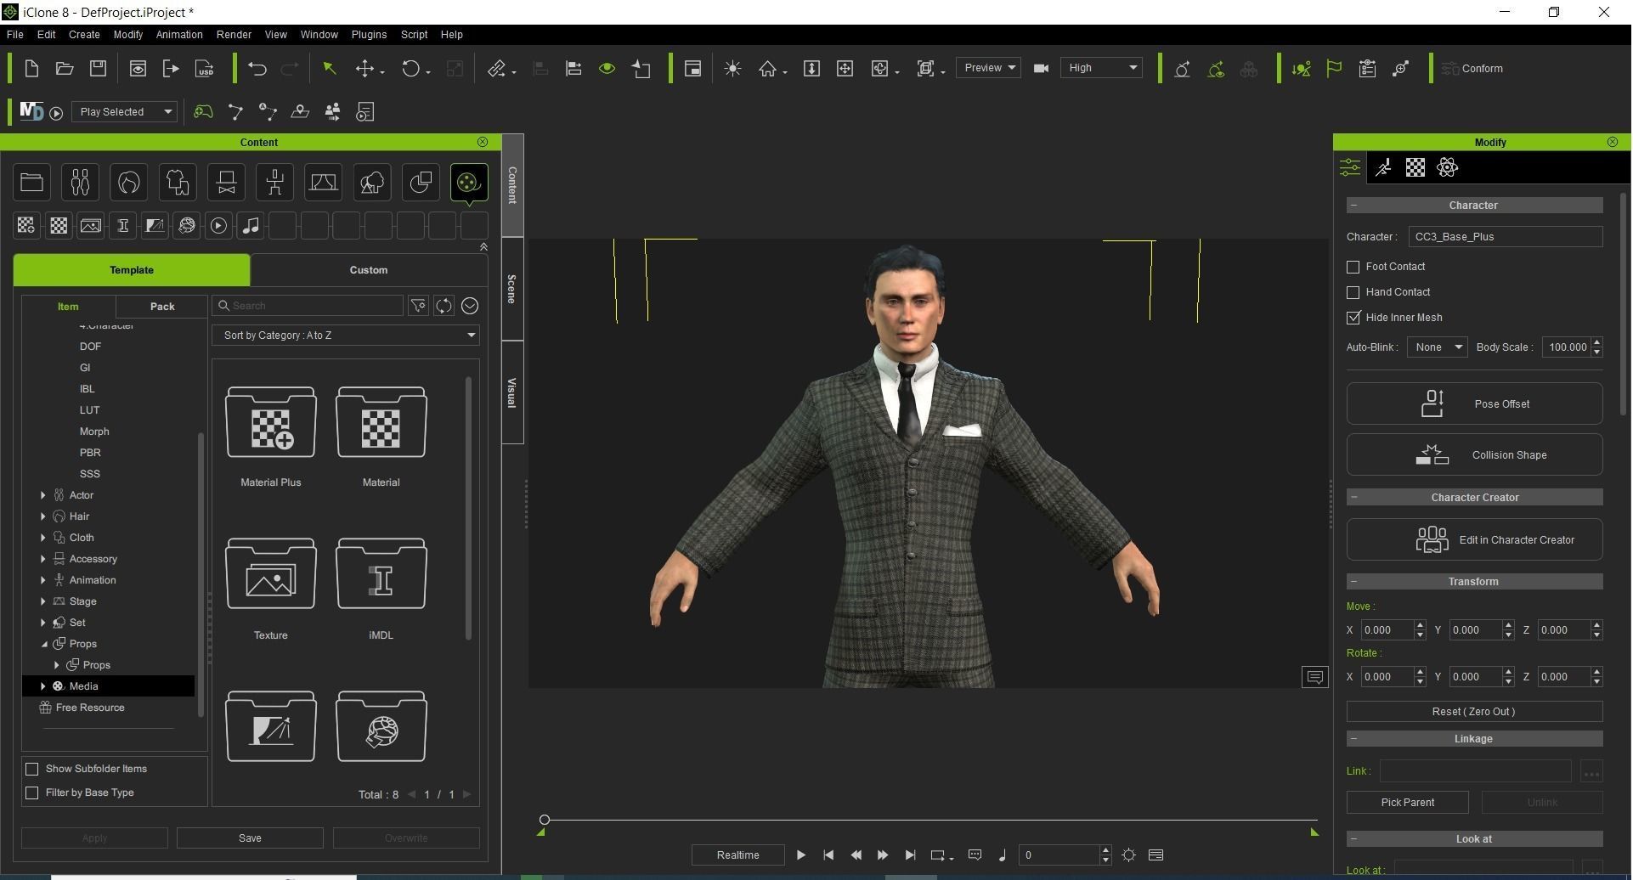Open Actor category icon in Content
Image resolution: width=1633 pixels, height=880 pixels.
[80, 182]
